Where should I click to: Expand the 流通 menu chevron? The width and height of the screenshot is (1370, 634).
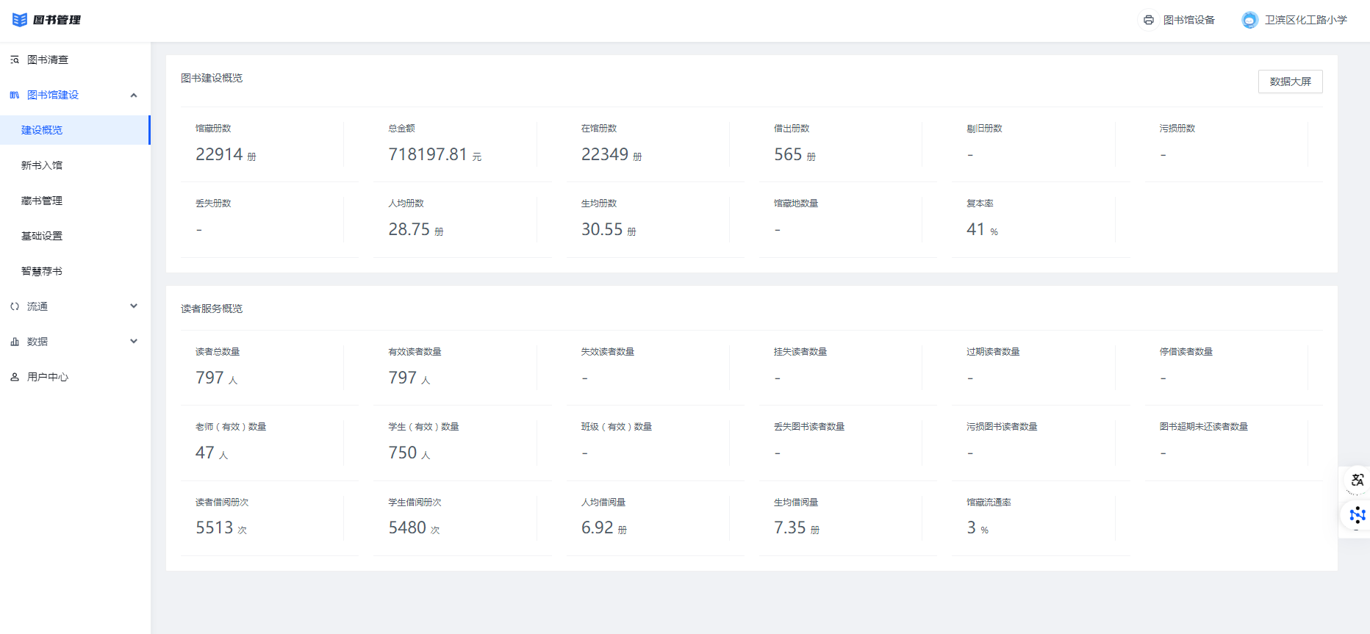coord(134,306)
